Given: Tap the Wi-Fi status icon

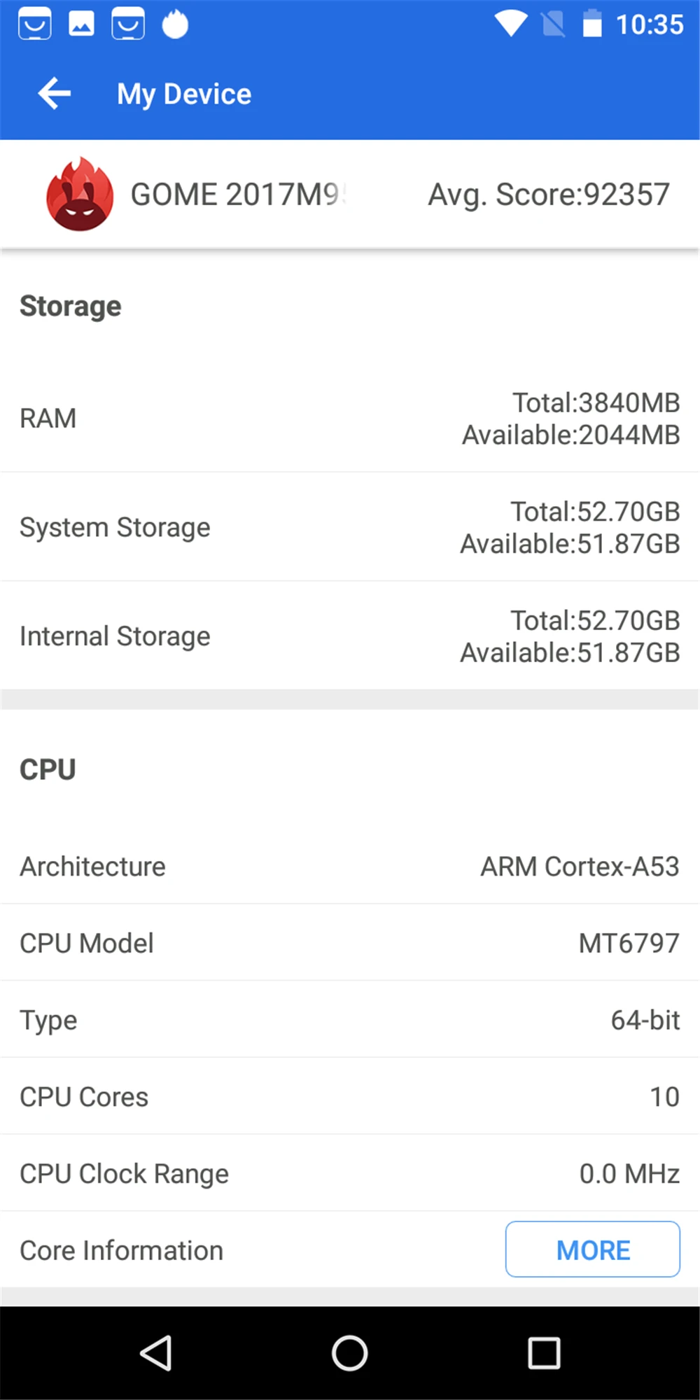Looking at the screenshot, I should (510, 24).
